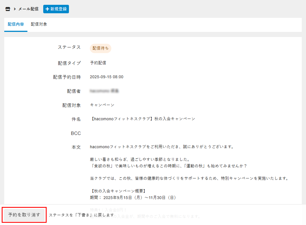Open the メール配信 breadcrumb link

click(28, 9)
